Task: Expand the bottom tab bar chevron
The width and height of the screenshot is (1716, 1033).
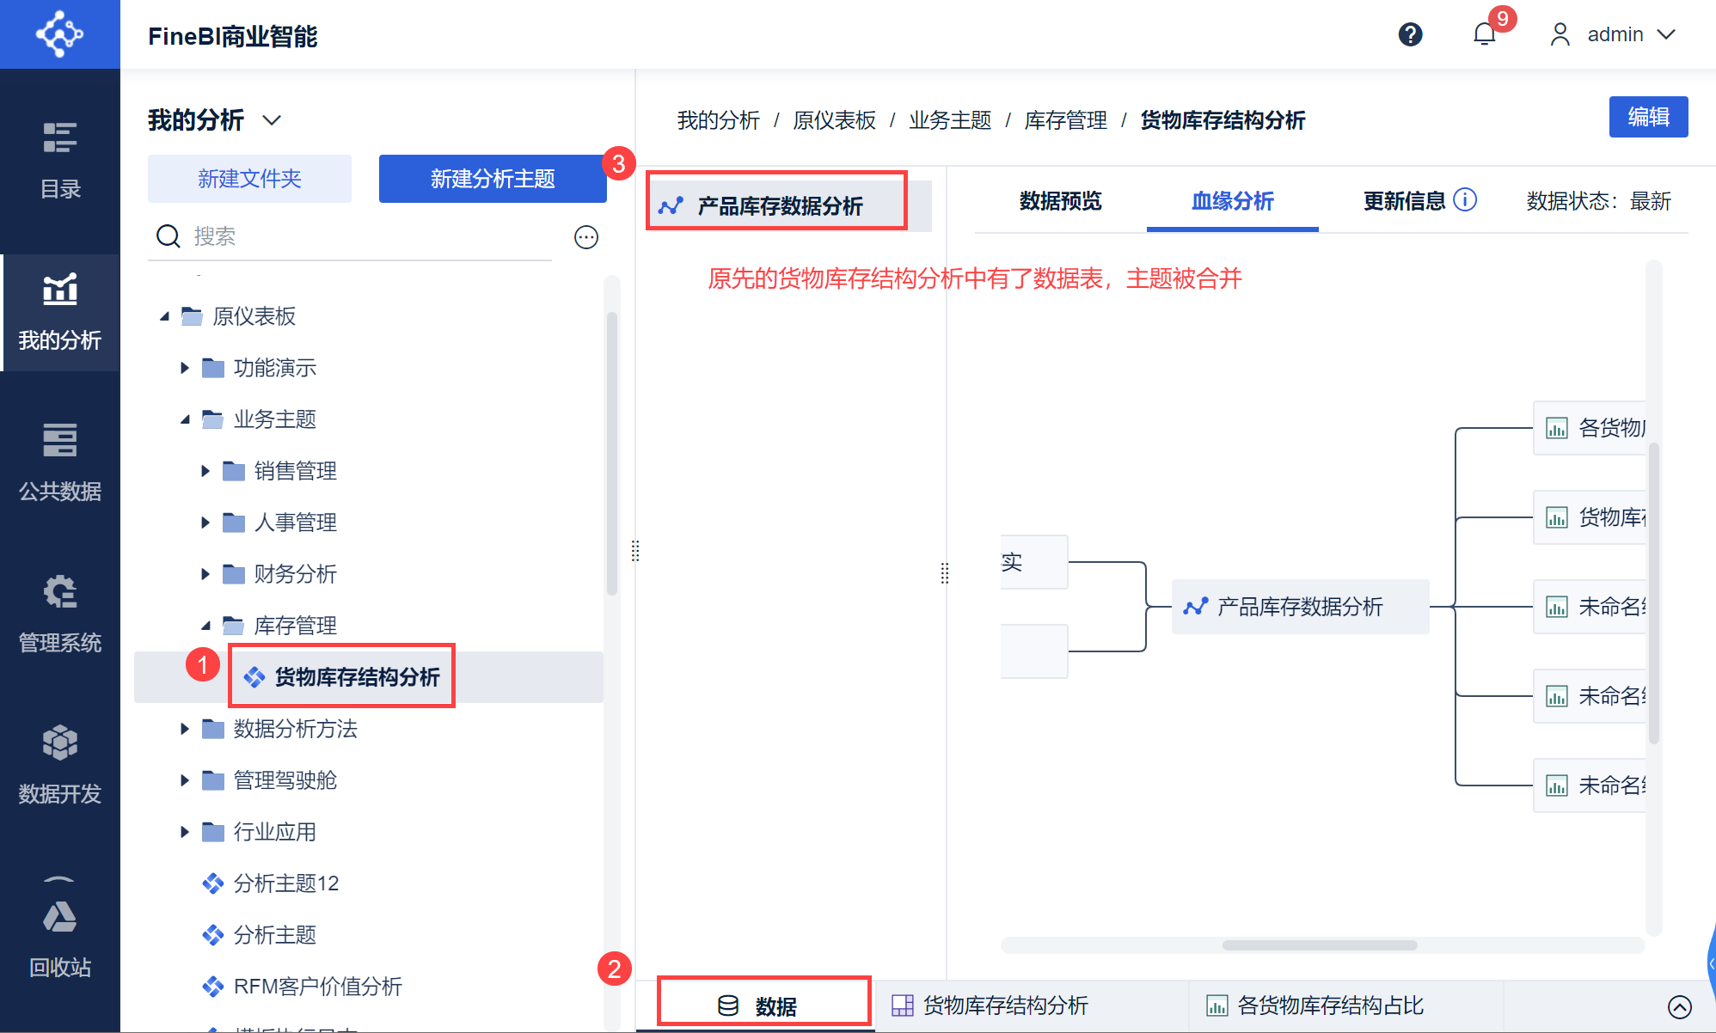Action: click(1680, 1006)
